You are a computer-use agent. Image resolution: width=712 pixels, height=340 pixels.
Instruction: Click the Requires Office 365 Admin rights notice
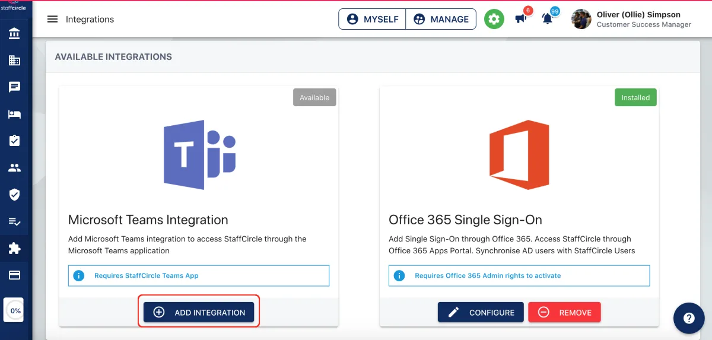pos(519,275)
